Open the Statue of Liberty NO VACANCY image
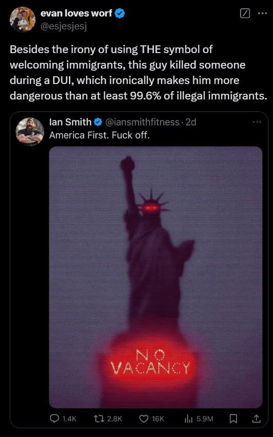 [156, 277]
